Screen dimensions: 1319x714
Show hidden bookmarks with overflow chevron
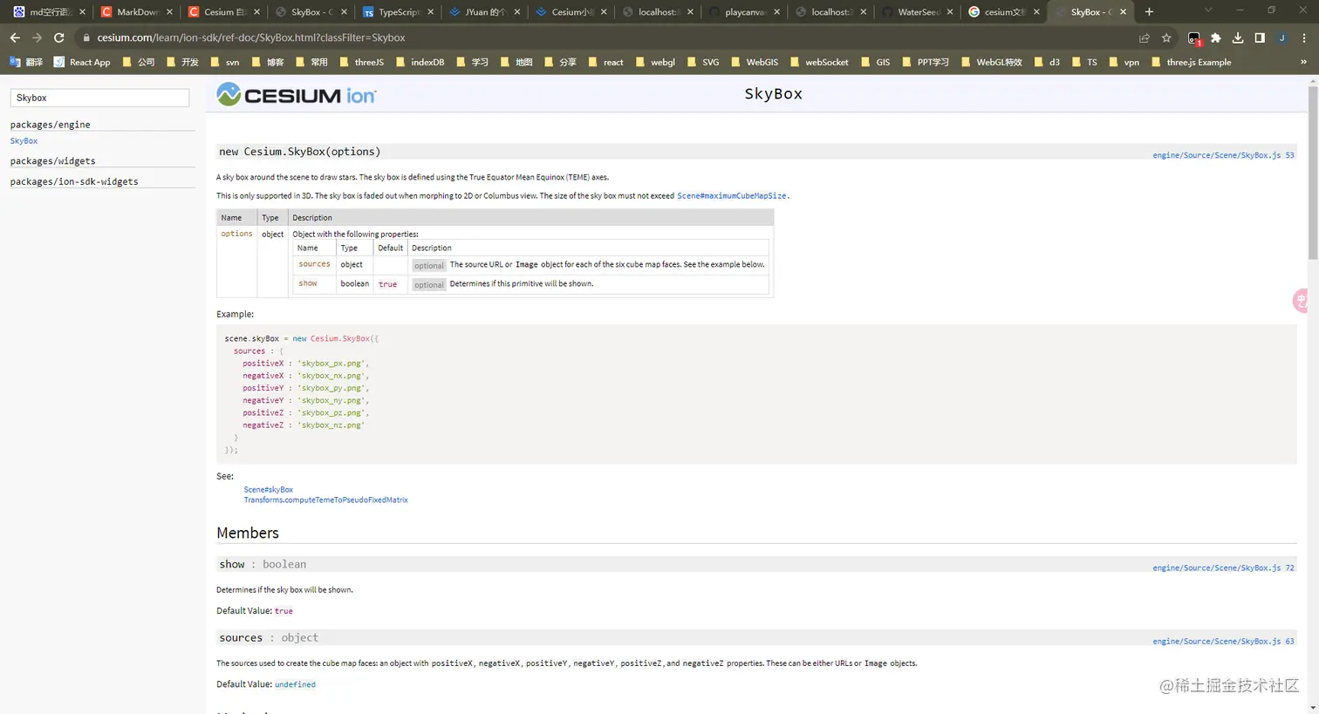coord(1303,62)
